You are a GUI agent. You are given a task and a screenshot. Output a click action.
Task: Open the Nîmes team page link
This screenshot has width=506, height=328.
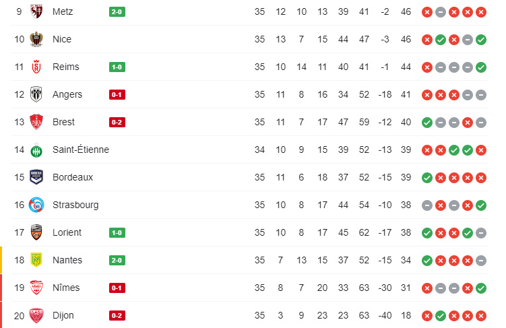click(66, 288)
